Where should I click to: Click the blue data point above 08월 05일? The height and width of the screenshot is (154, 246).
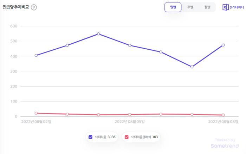pyautogui.click(x=130, y=45)
